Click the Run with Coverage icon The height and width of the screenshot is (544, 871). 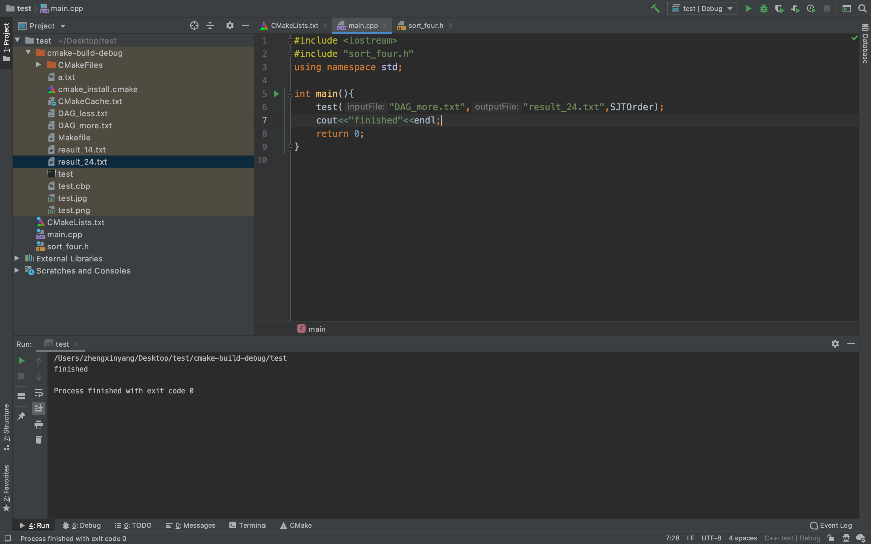tap(779, 8)
